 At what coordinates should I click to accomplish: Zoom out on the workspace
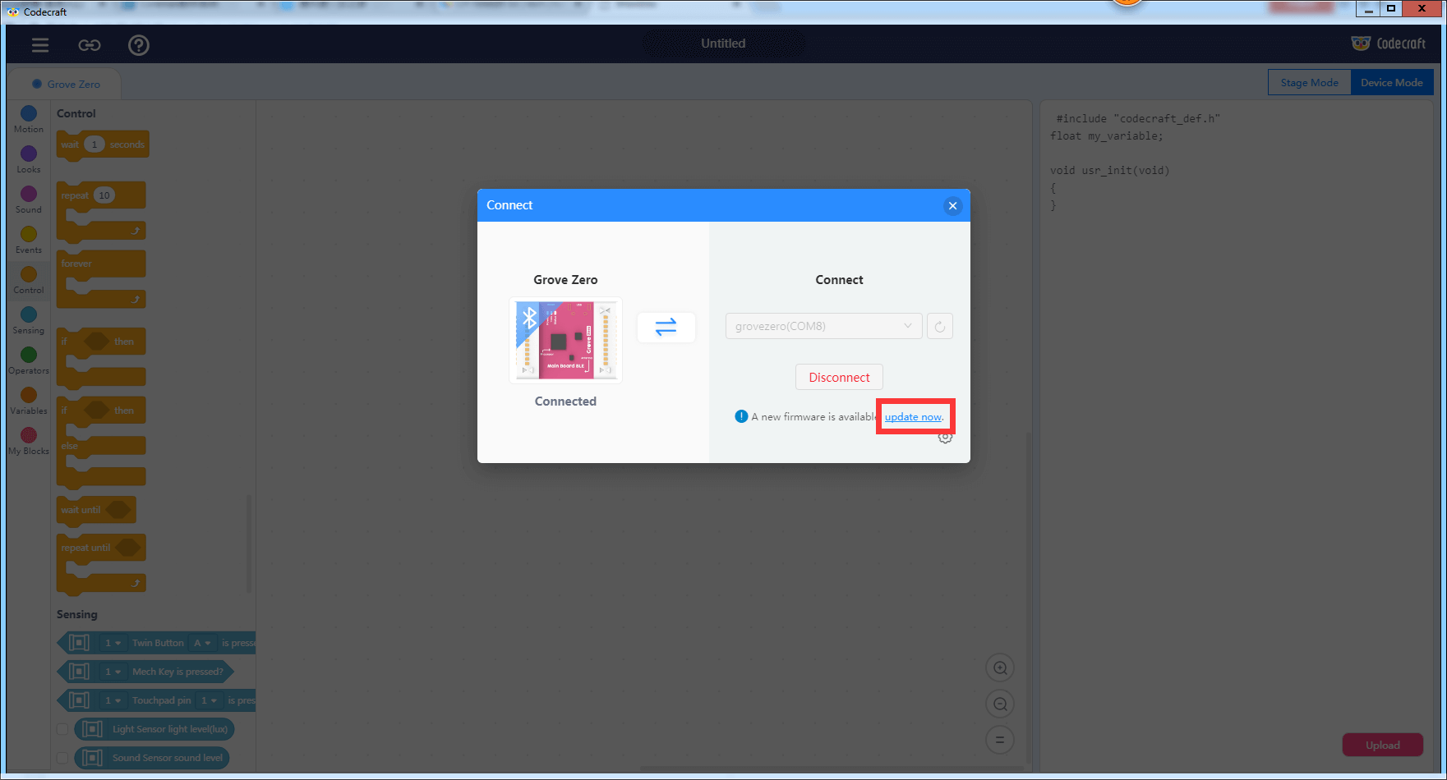(1000, 704)
